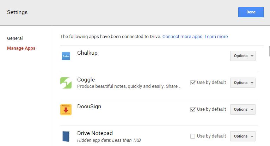Open Options dropdown for Chalkup

[243, 56]
